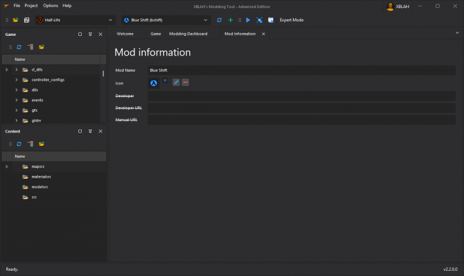Switch to the Welcome tab

pos(125,34)
